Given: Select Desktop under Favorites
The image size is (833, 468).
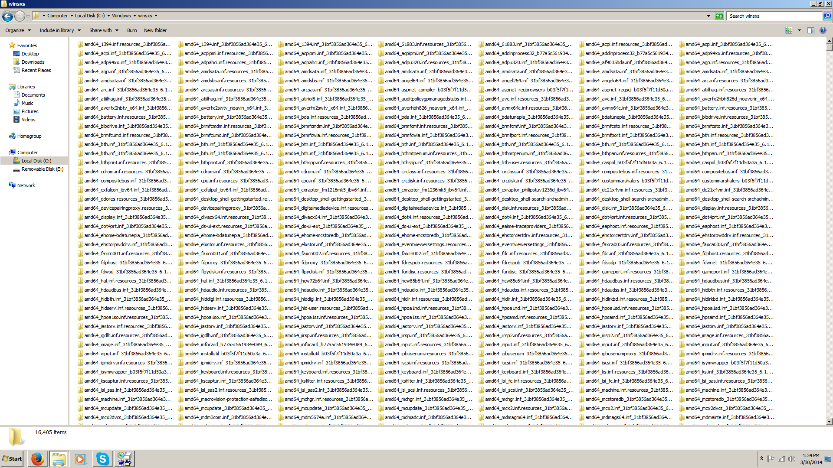Looking at the screenshot, I should [x=30, y=54].
